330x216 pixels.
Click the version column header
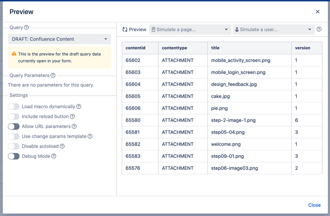click(307, 48)
